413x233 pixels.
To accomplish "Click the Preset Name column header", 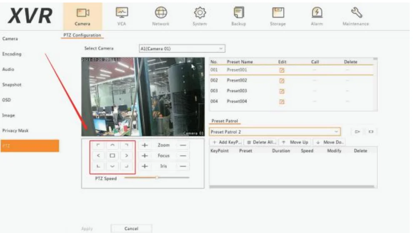I will 240,62.
